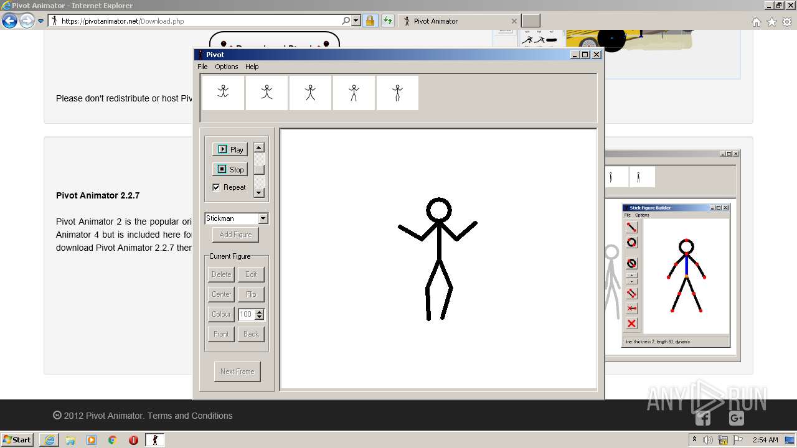Click the browser Home icon

[756, 22]
